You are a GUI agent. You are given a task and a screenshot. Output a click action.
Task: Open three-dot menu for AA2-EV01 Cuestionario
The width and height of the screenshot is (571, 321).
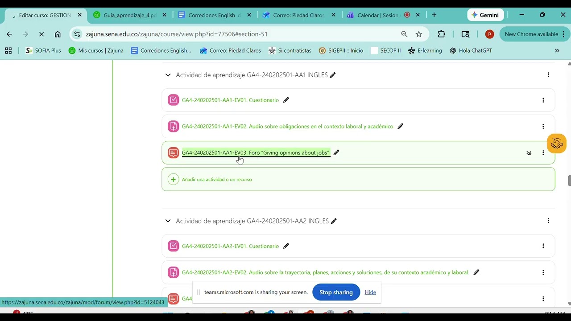point(543,246)
